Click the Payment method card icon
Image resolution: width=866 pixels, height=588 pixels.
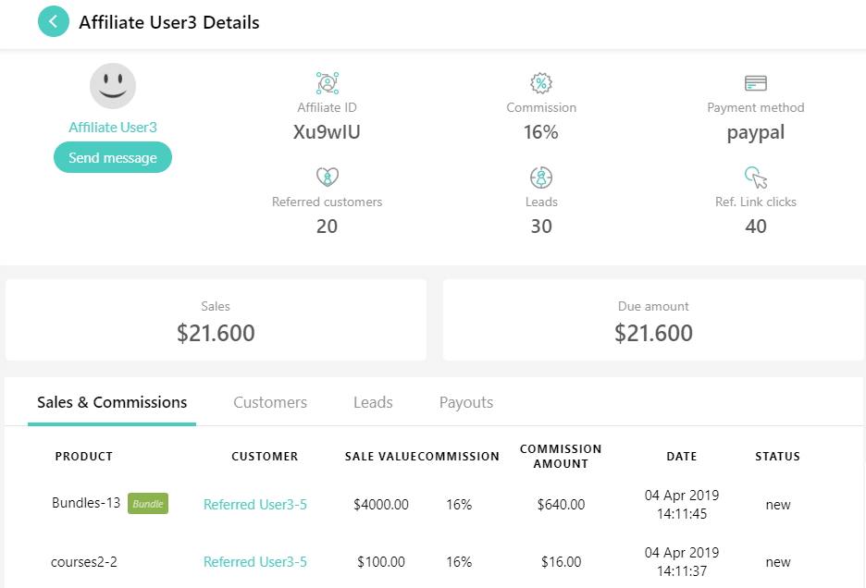click(x=756, y=83)
